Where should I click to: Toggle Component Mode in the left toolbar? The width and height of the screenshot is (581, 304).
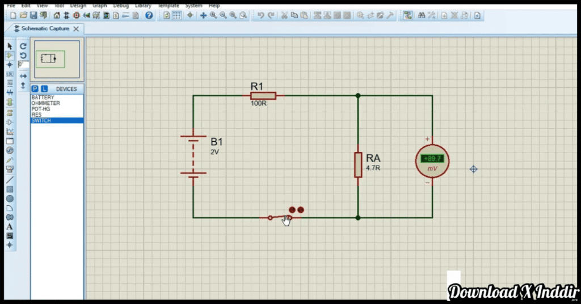tap(10, 55)
